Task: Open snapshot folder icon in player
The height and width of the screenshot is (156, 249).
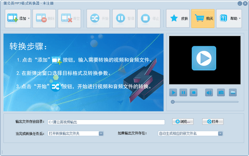Action: [233, 93]
